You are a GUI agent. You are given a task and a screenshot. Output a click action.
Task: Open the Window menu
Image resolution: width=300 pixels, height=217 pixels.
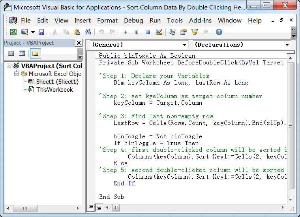click(230, 21)
